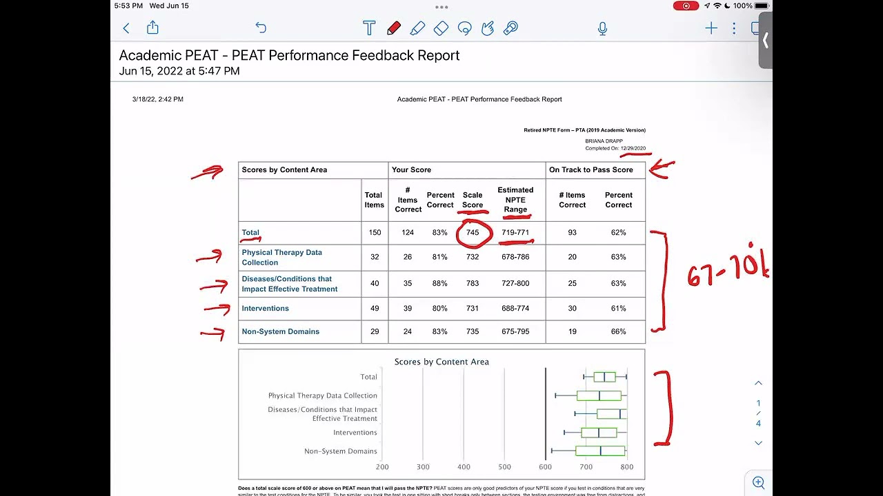Tap the completed date 12/29/2020
The width and height of the screenshot is (883, 496).
click(x=633, y=148)
